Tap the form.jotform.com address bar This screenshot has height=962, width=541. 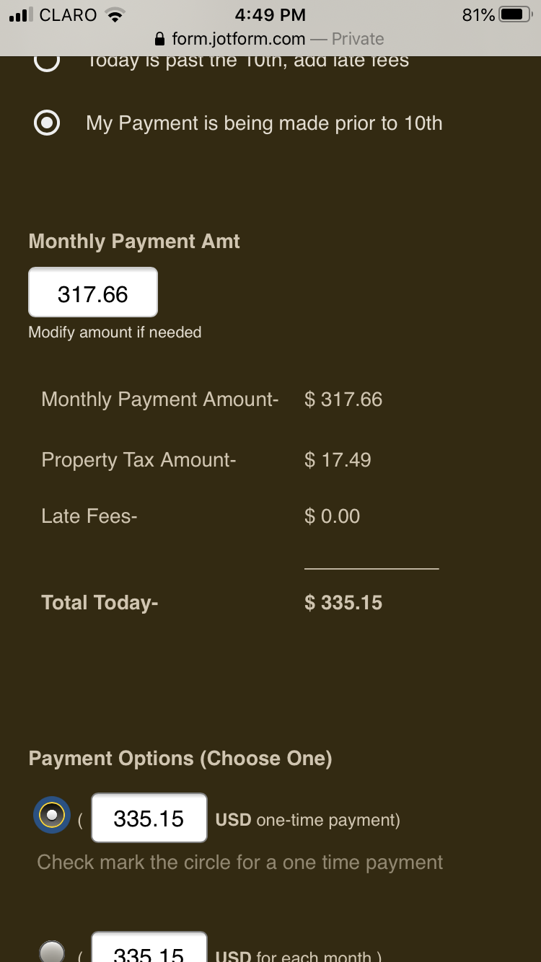(269, 39)
